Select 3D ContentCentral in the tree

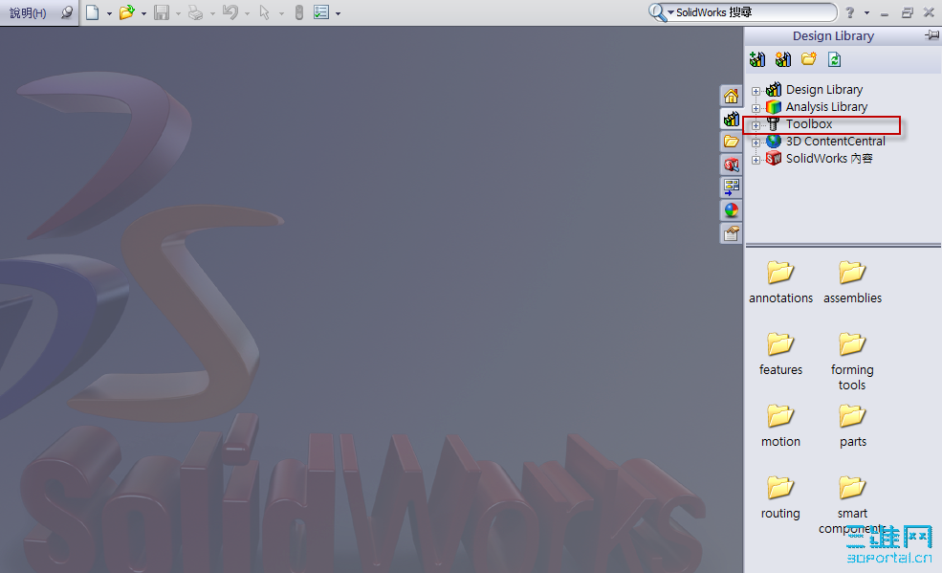836,142
